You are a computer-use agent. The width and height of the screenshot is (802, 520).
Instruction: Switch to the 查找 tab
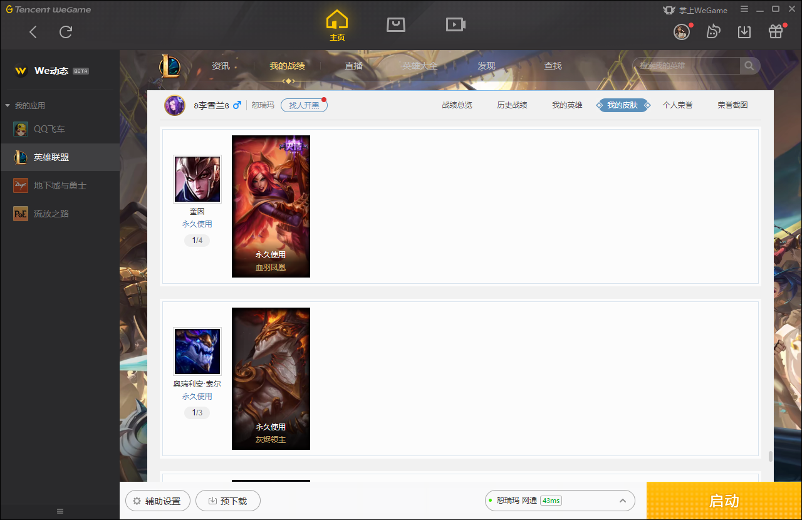click(553, 66)
